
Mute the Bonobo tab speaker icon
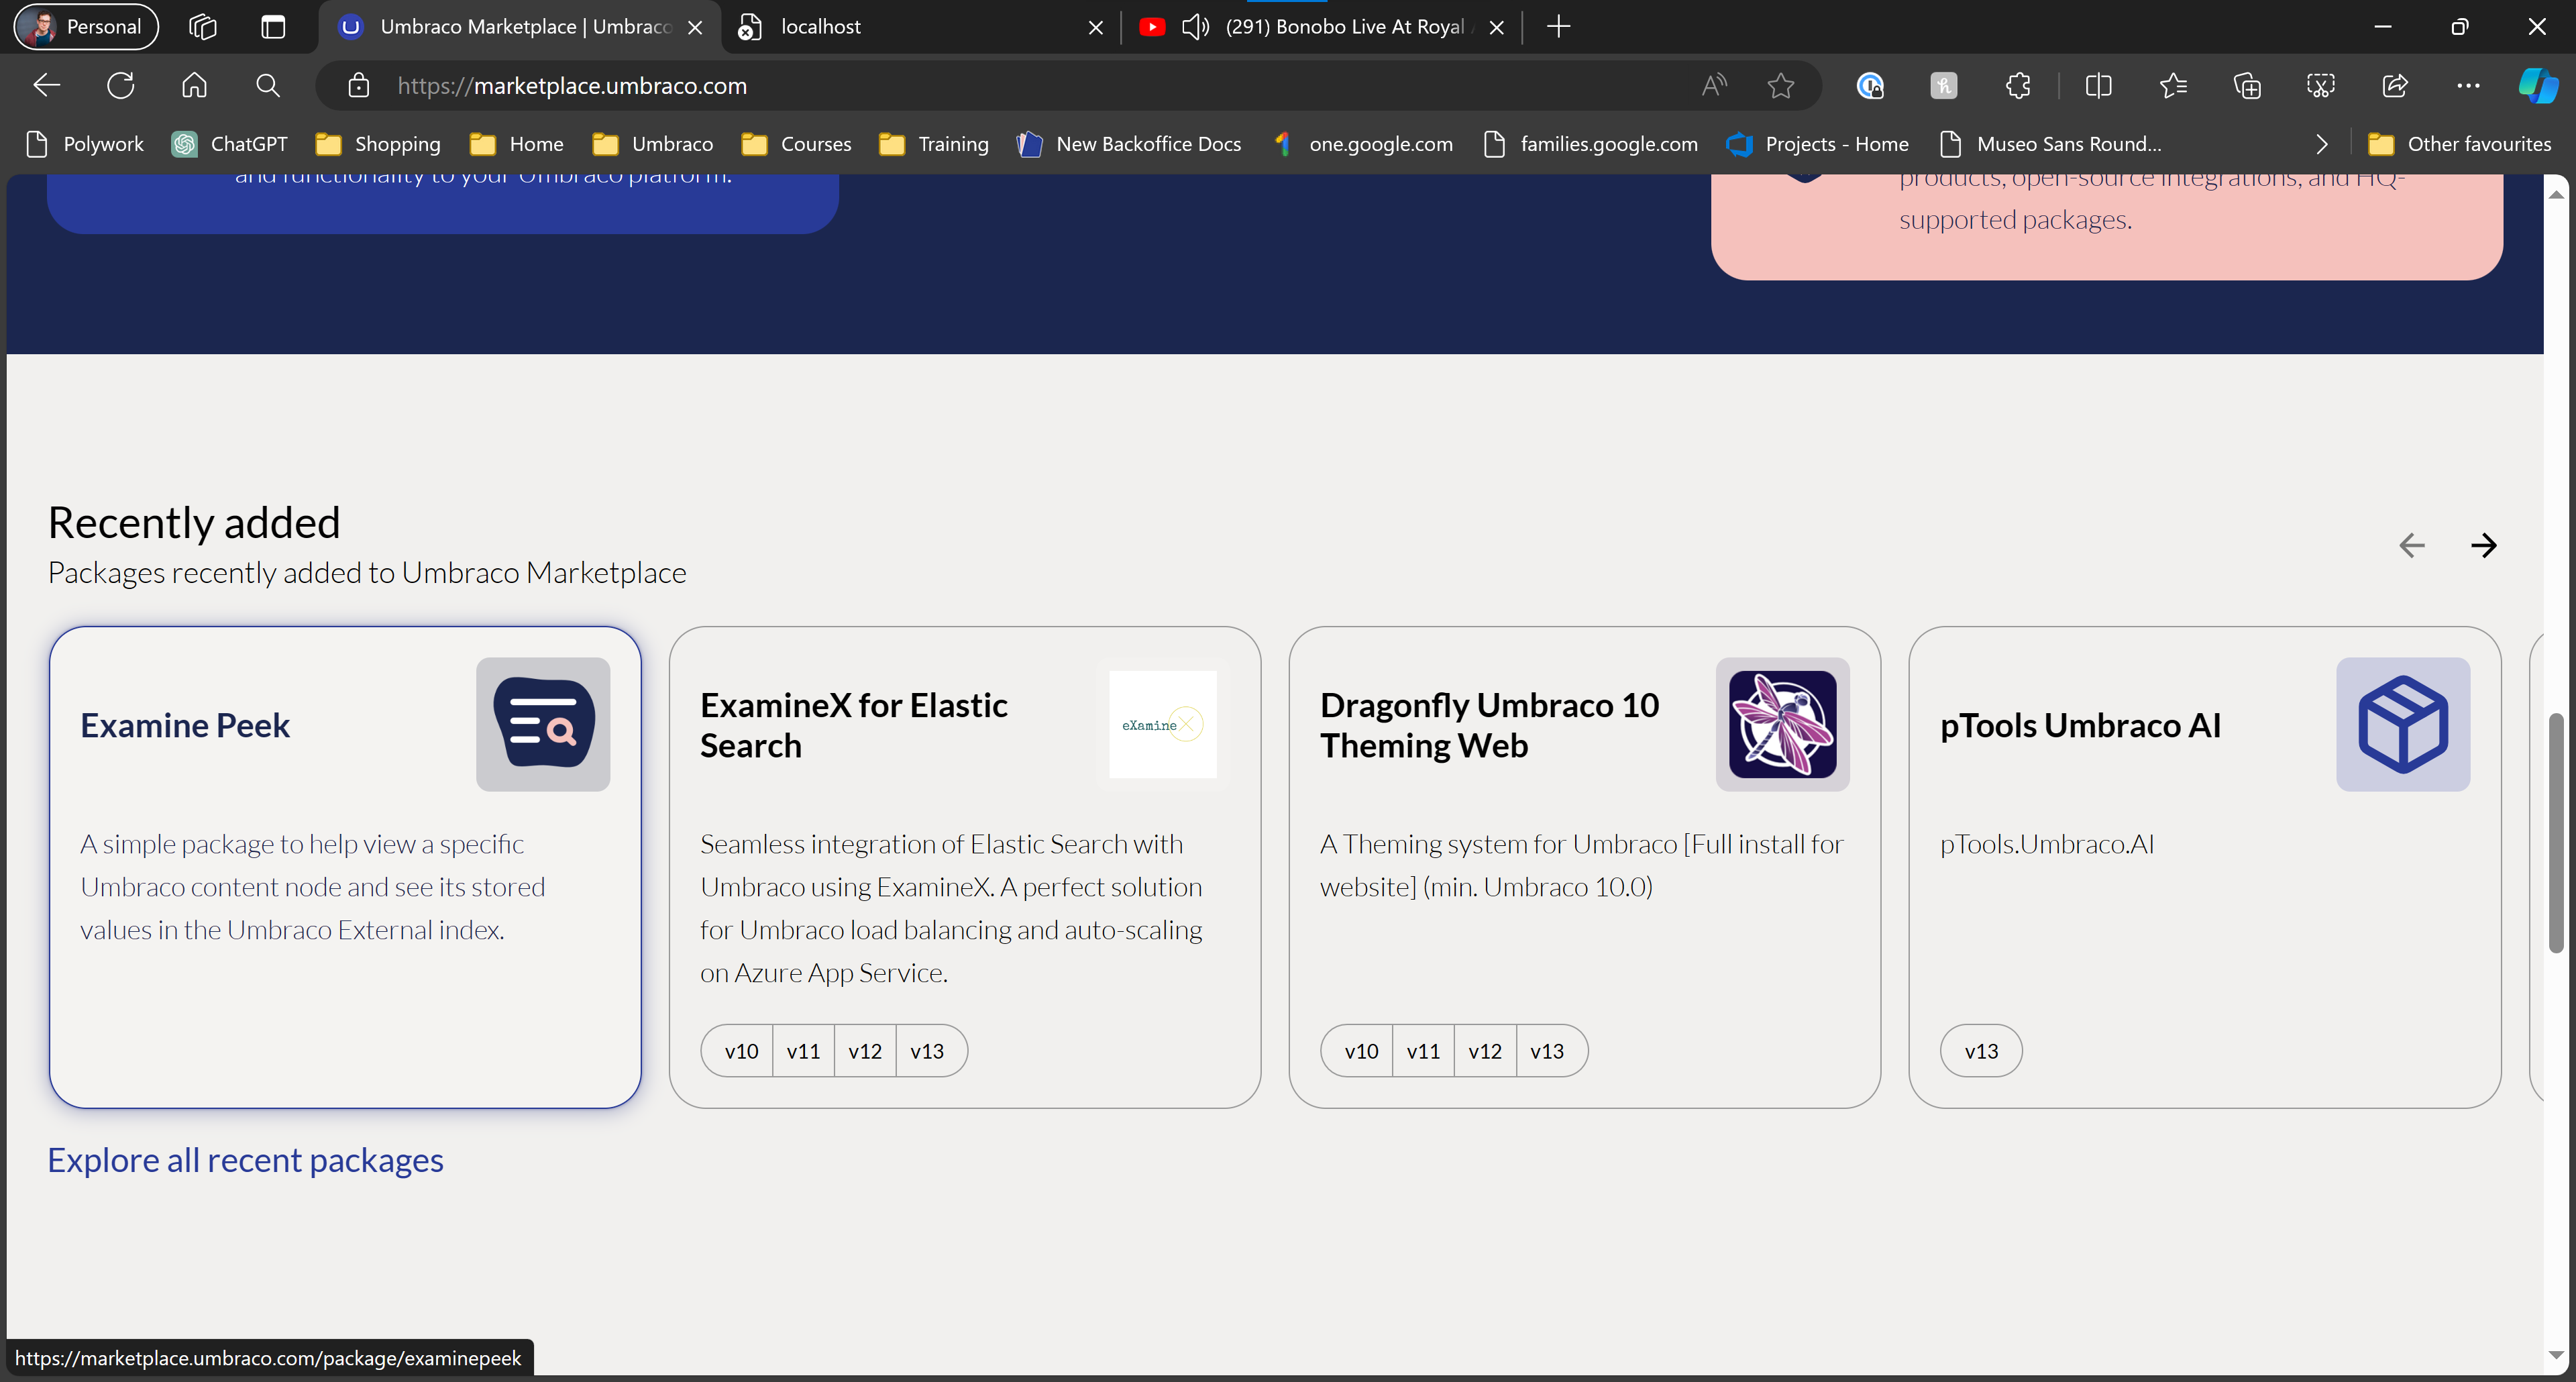[1195, 27]
